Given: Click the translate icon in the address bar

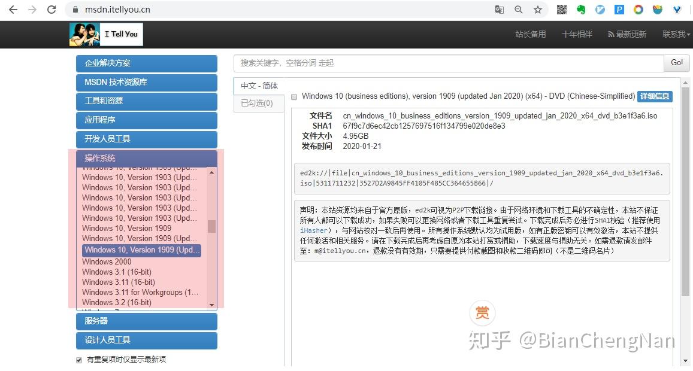Looking at the screenshot, I should (x=500, y=10).
